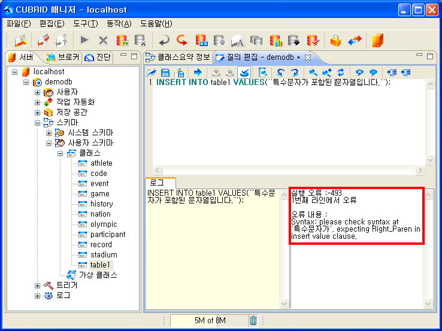Click the open file icon in query editor

click(152, 72)
